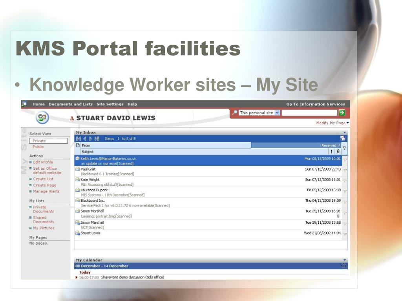Open the Modify My Page dropdown
Image resolution: width=402 pixels, height=301 pixels.
(x=333, y=123)
